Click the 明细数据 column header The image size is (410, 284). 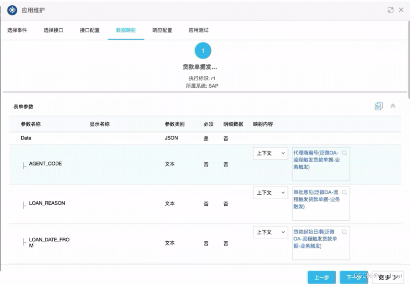click(x=233, y=124)
